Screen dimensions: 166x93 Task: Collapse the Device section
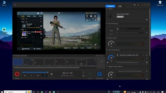(x=107, y=9)
